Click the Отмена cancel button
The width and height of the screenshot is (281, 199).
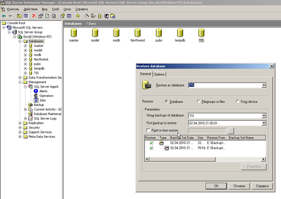[238, 186]
